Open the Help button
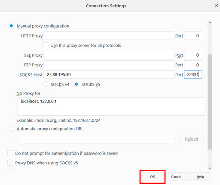220x185 pixels. 200,177
